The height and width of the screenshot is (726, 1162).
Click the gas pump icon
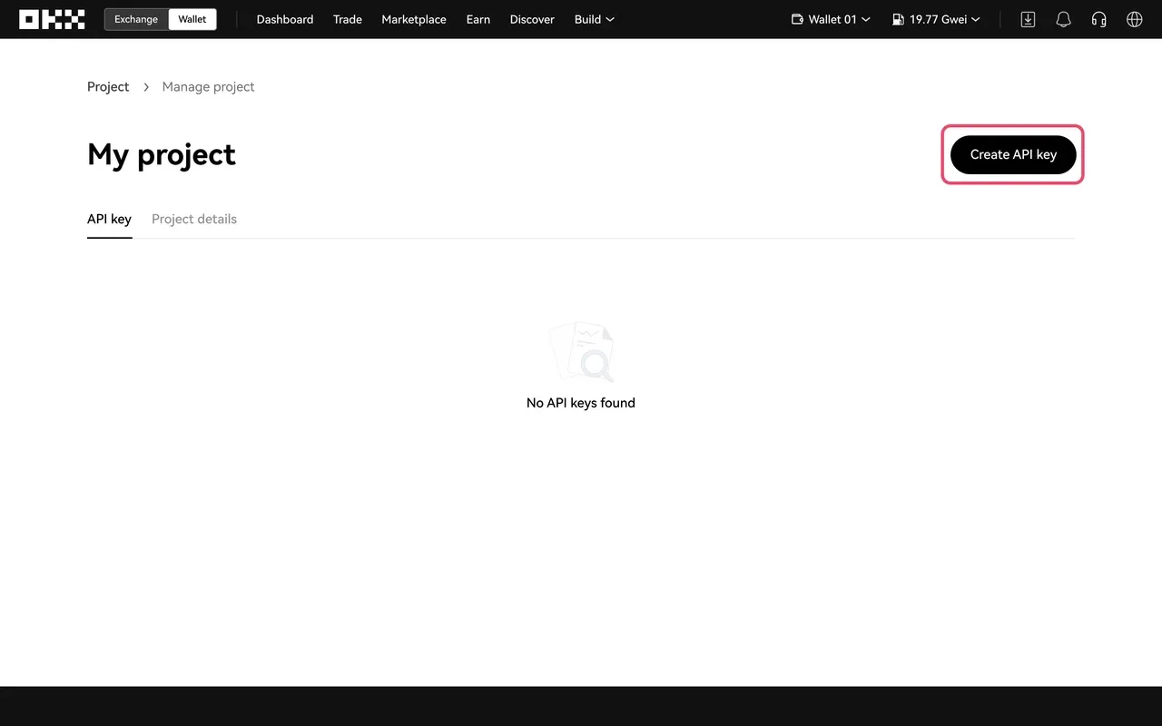(x=898, y=19)
